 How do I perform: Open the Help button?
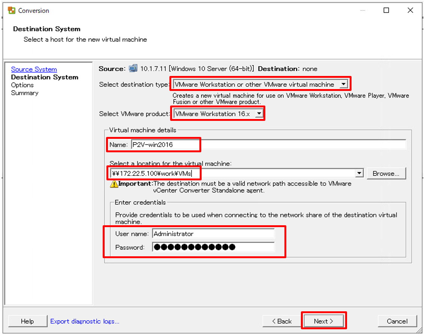27,321
